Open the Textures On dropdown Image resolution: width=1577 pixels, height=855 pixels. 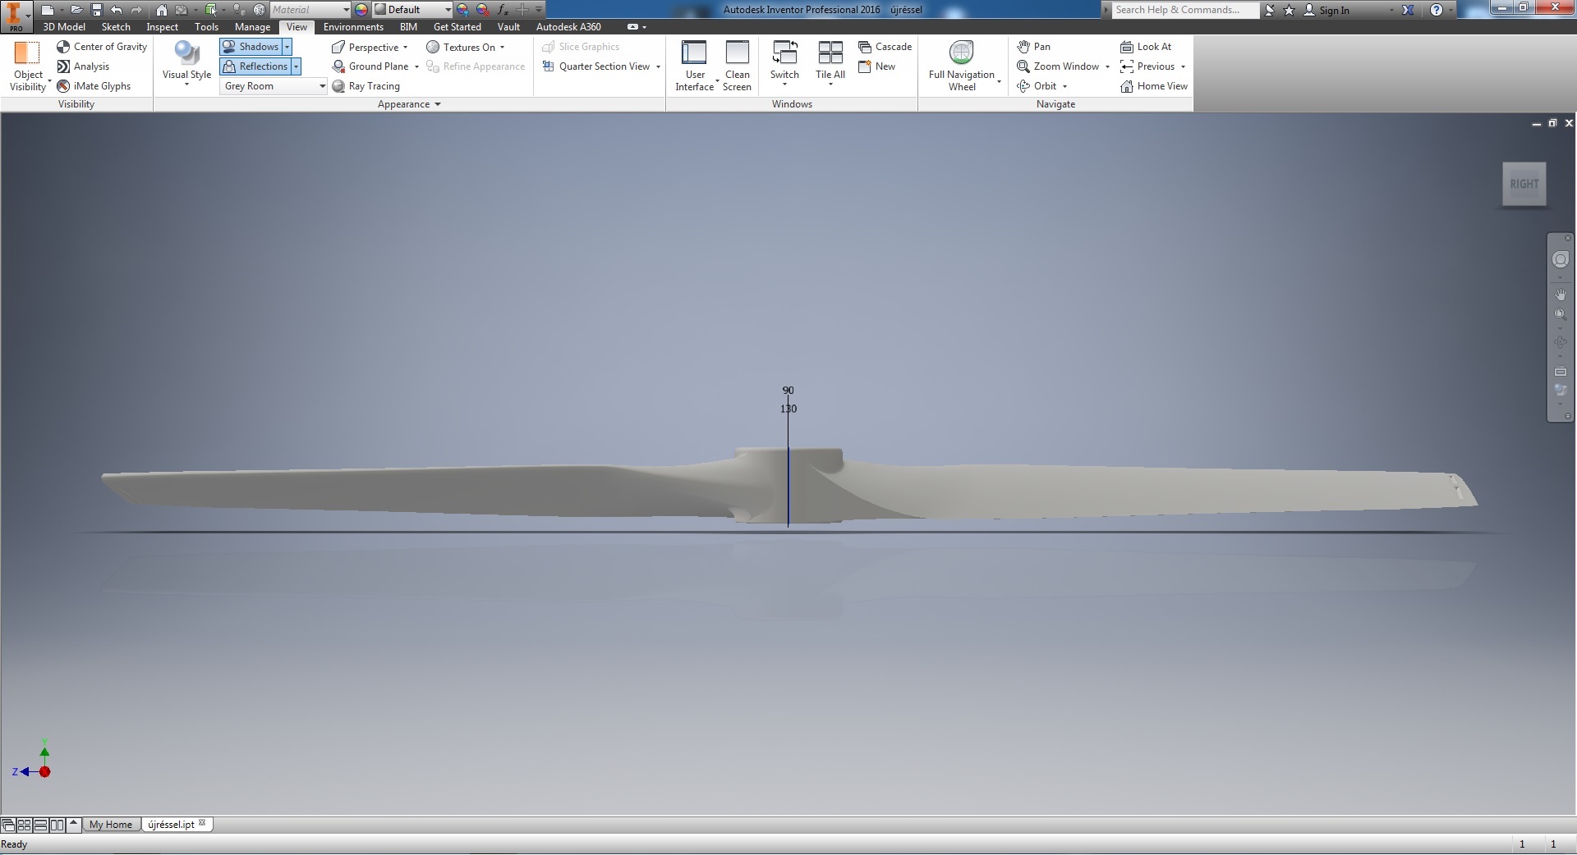[465, 47]
